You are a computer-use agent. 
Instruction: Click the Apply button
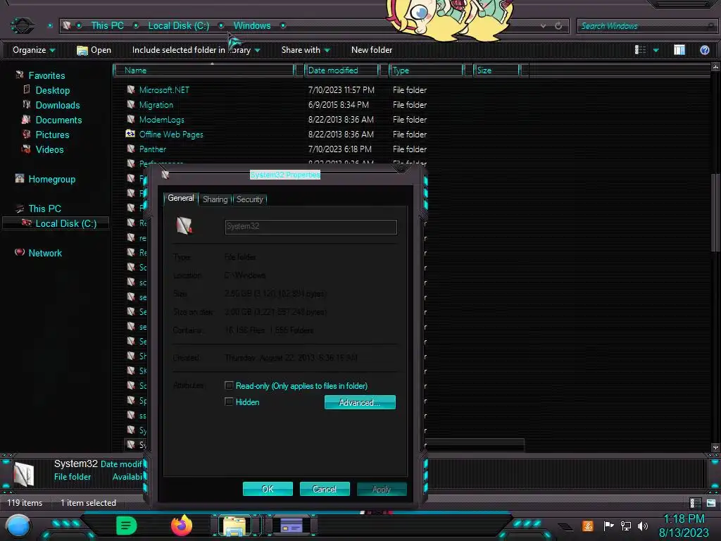(x=382, y=489)
